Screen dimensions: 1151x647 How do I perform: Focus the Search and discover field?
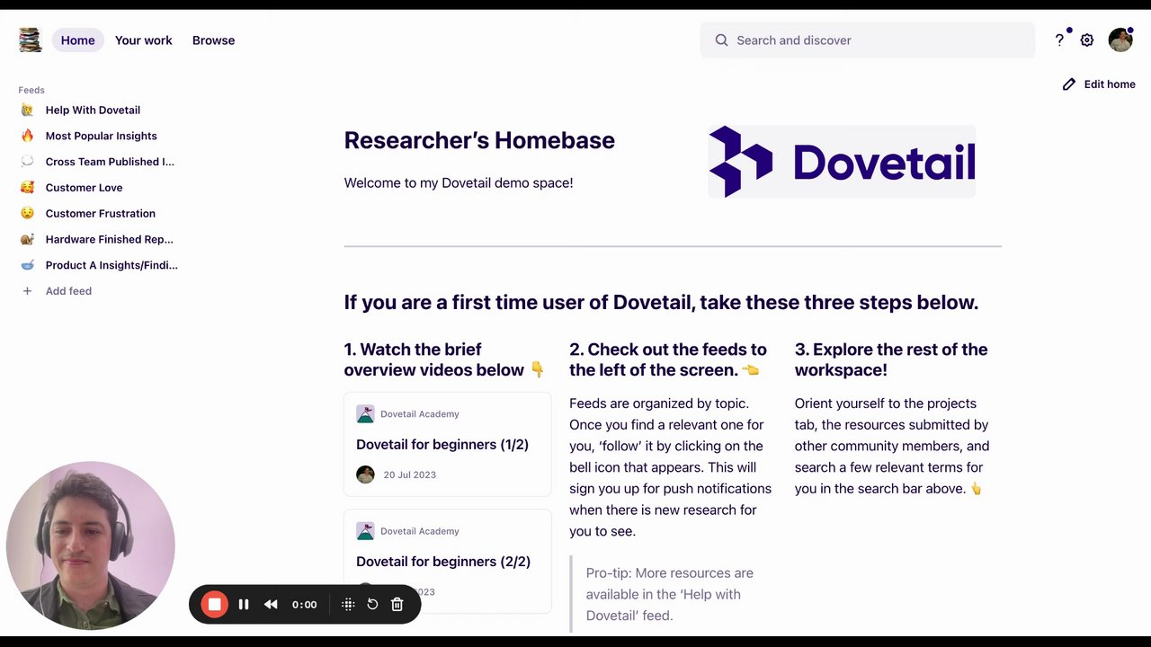pyautogui.click(x=868, y=40)
